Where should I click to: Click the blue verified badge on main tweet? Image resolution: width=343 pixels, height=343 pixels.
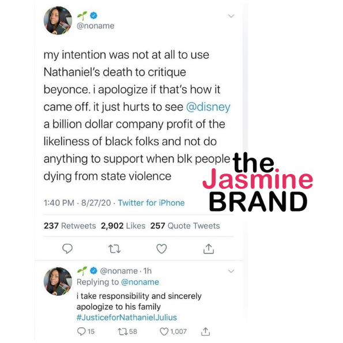pyautogui.click(x=93, y=16)
